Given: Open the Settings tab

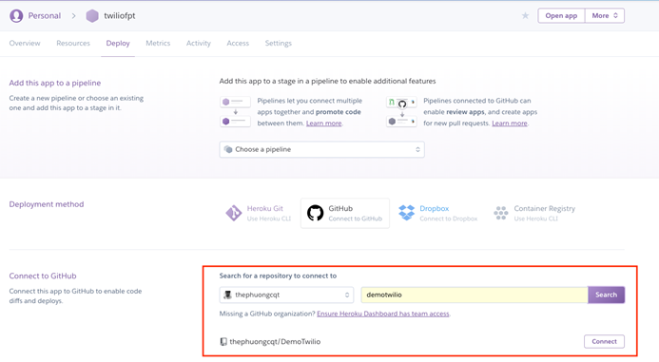Looking at the screenshot, I should tap(279, 43).
